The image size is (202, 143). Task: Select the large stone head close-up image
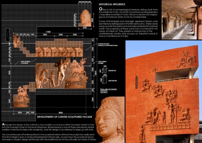point(110,120)
